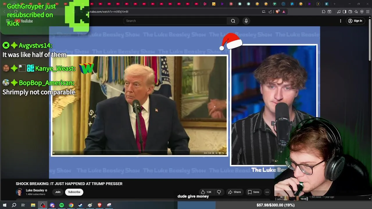
Task: Subscribe to Luke Beasley
Action: 74,192
